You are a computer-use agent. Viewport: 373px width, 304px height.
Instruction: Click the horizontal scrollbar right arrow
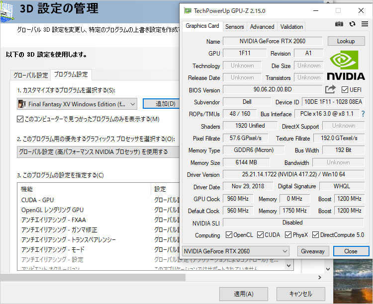[x=319, y=277]
